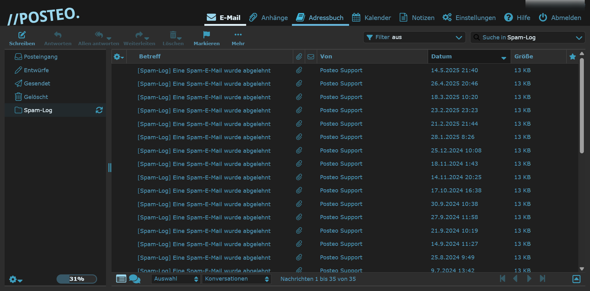Open the Mehr three-dots menu
Image resolution: width=590 pixels, height=291 pixels.
pos(238,35)
